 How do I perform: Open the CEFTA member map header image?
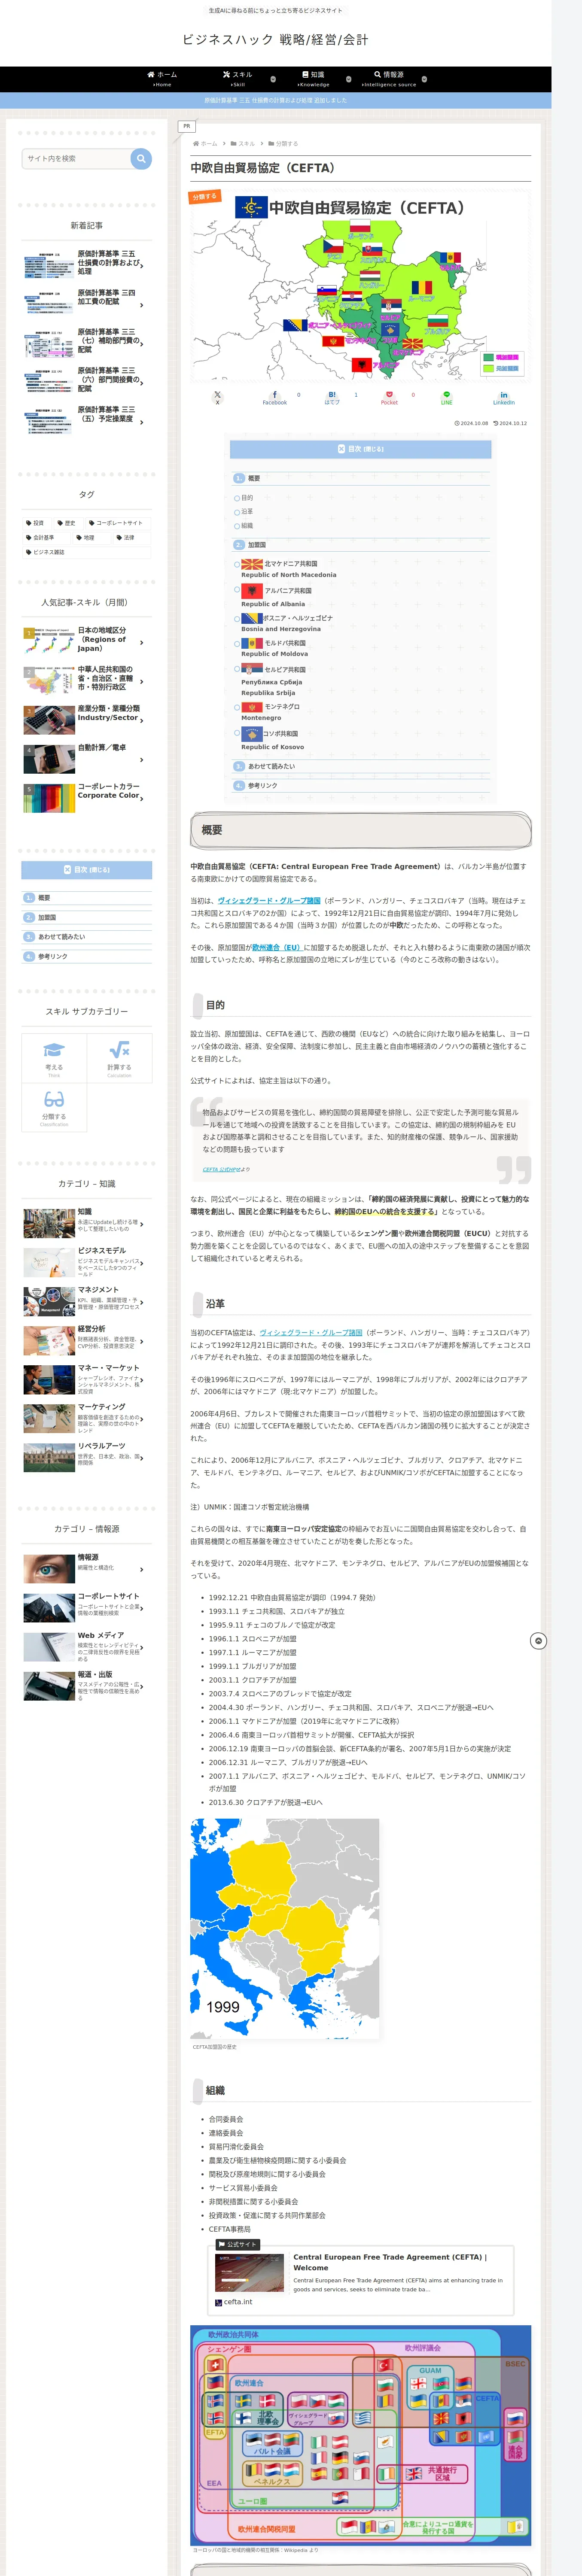[x=361, y=285]
